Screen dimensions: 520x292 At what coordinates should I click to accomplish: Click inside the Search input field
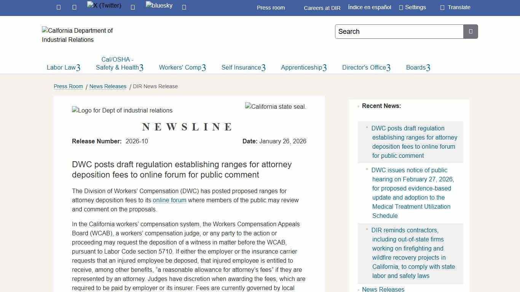pyautogui.click(x=399, y=32)
